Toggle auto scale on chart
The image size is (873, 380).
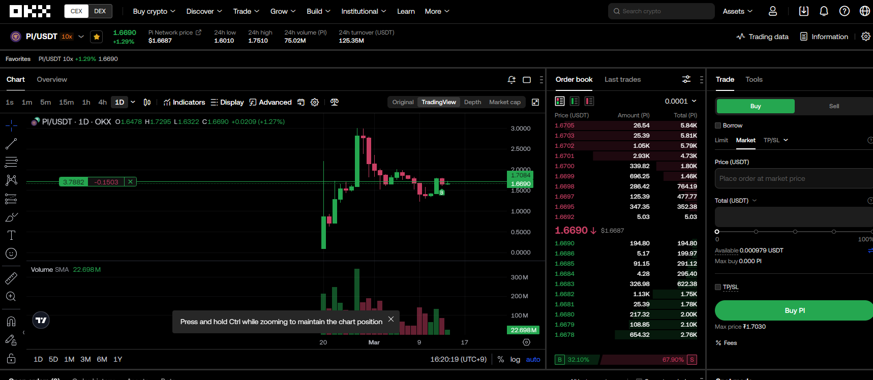click(533, 359)
